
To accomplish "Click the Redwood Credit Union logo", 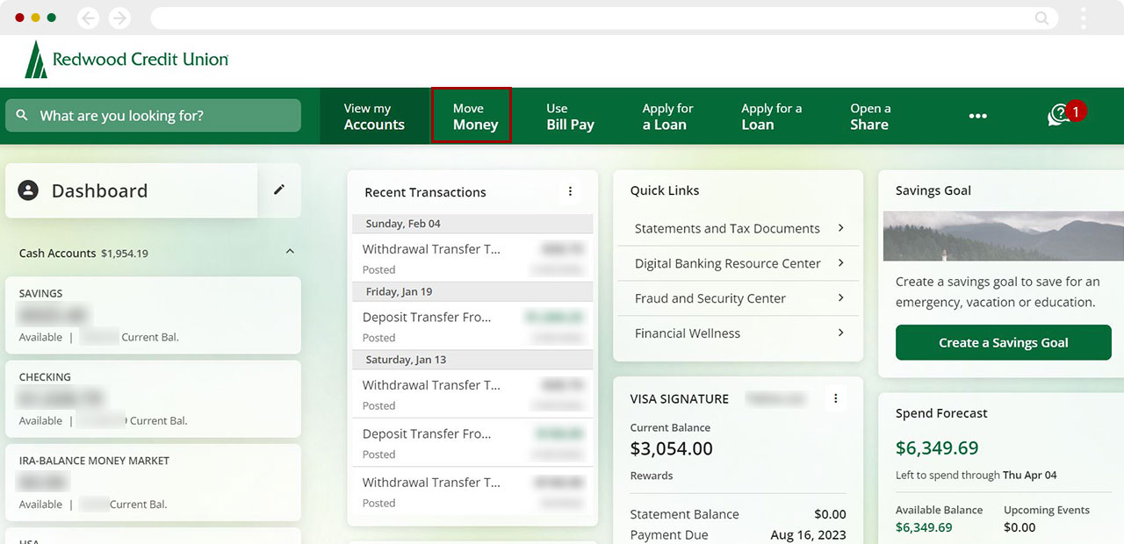I will (x=126, y=60).
